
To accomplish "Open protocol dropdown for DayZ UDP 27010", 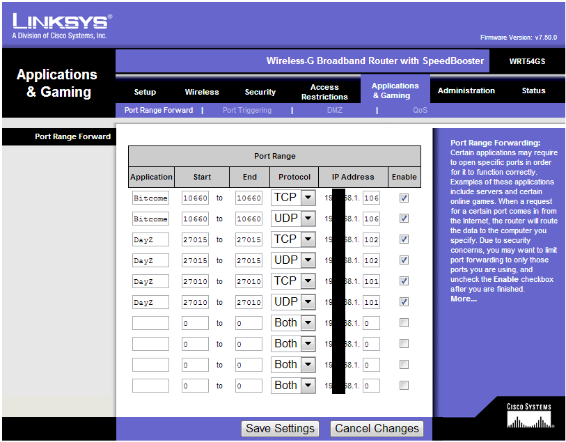I will coord(293,301).
